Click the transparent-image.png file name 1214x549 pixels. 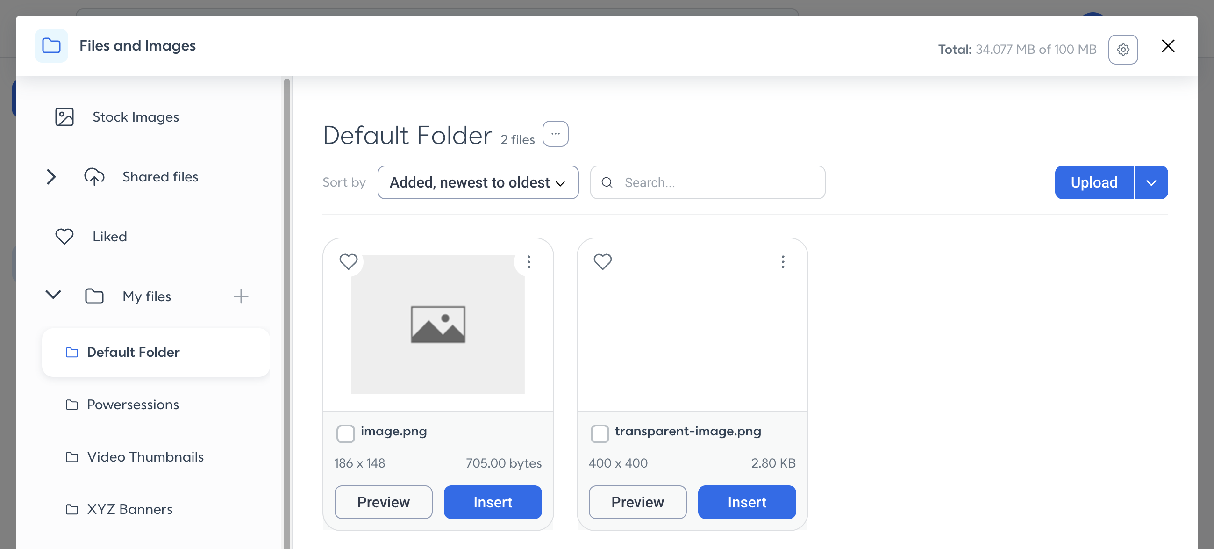coord(687,432)
